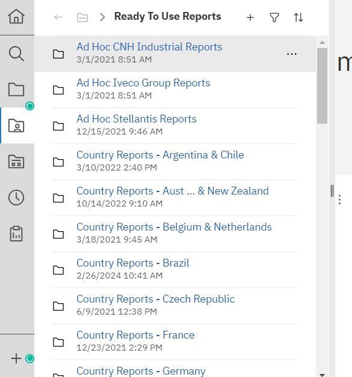Click folder icon beside Argentina & Chile
The width and height of the screenshot is (352, 377).
pos(58,162)
